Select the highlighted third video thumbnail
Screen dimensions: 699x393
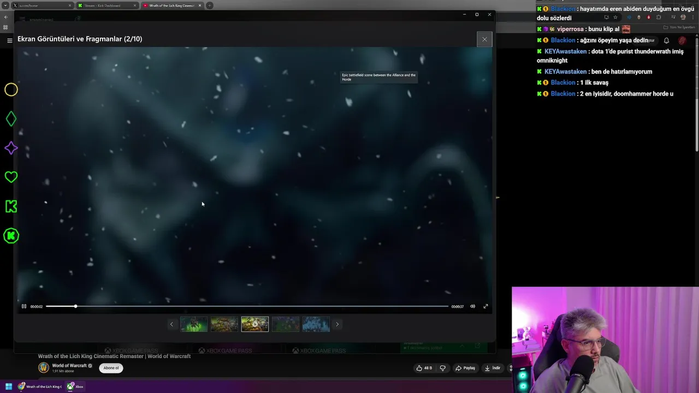(x=255, y=324)
